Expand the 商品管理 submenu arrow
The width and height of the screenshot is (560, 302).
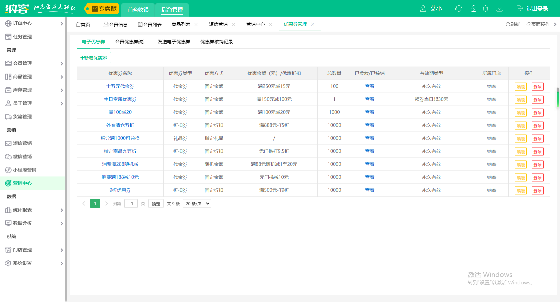tap(62, 77)
